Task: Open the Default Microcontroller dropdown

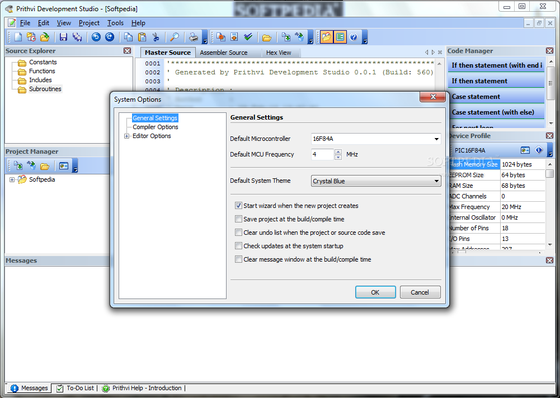Action: click(x=436, y=139)
